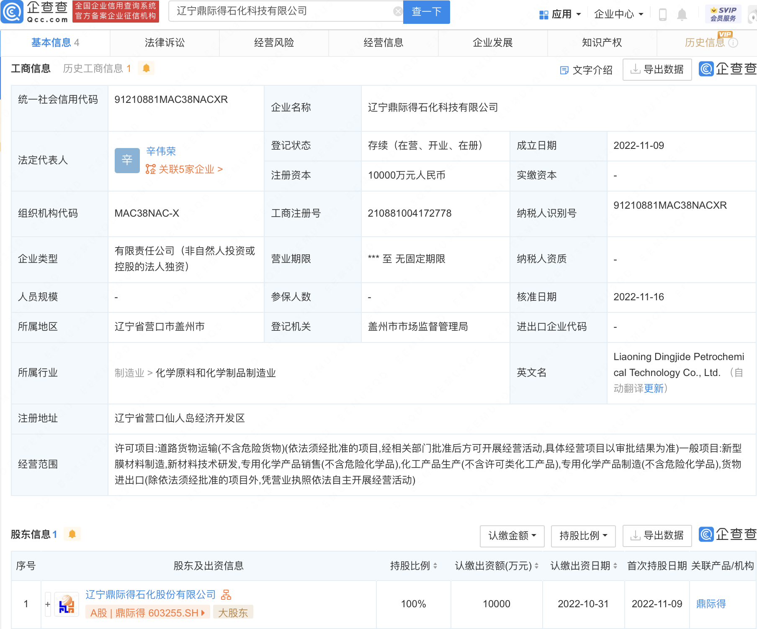Clear search box using the X icon
Screen dimensions: 757x629
(397, 11)
